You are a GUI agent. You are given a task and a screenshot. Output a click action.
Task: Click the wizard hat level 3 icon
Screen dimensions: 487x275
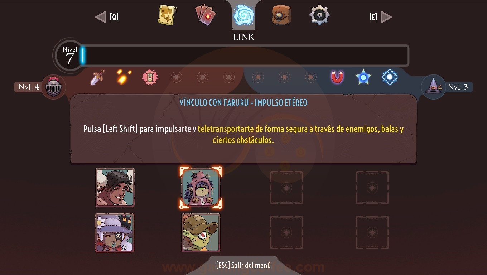[x=433, y=87]
